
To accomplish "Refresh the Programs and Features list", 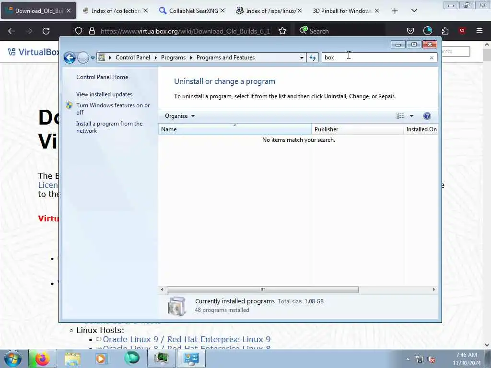I will click(x=313, y=57).
